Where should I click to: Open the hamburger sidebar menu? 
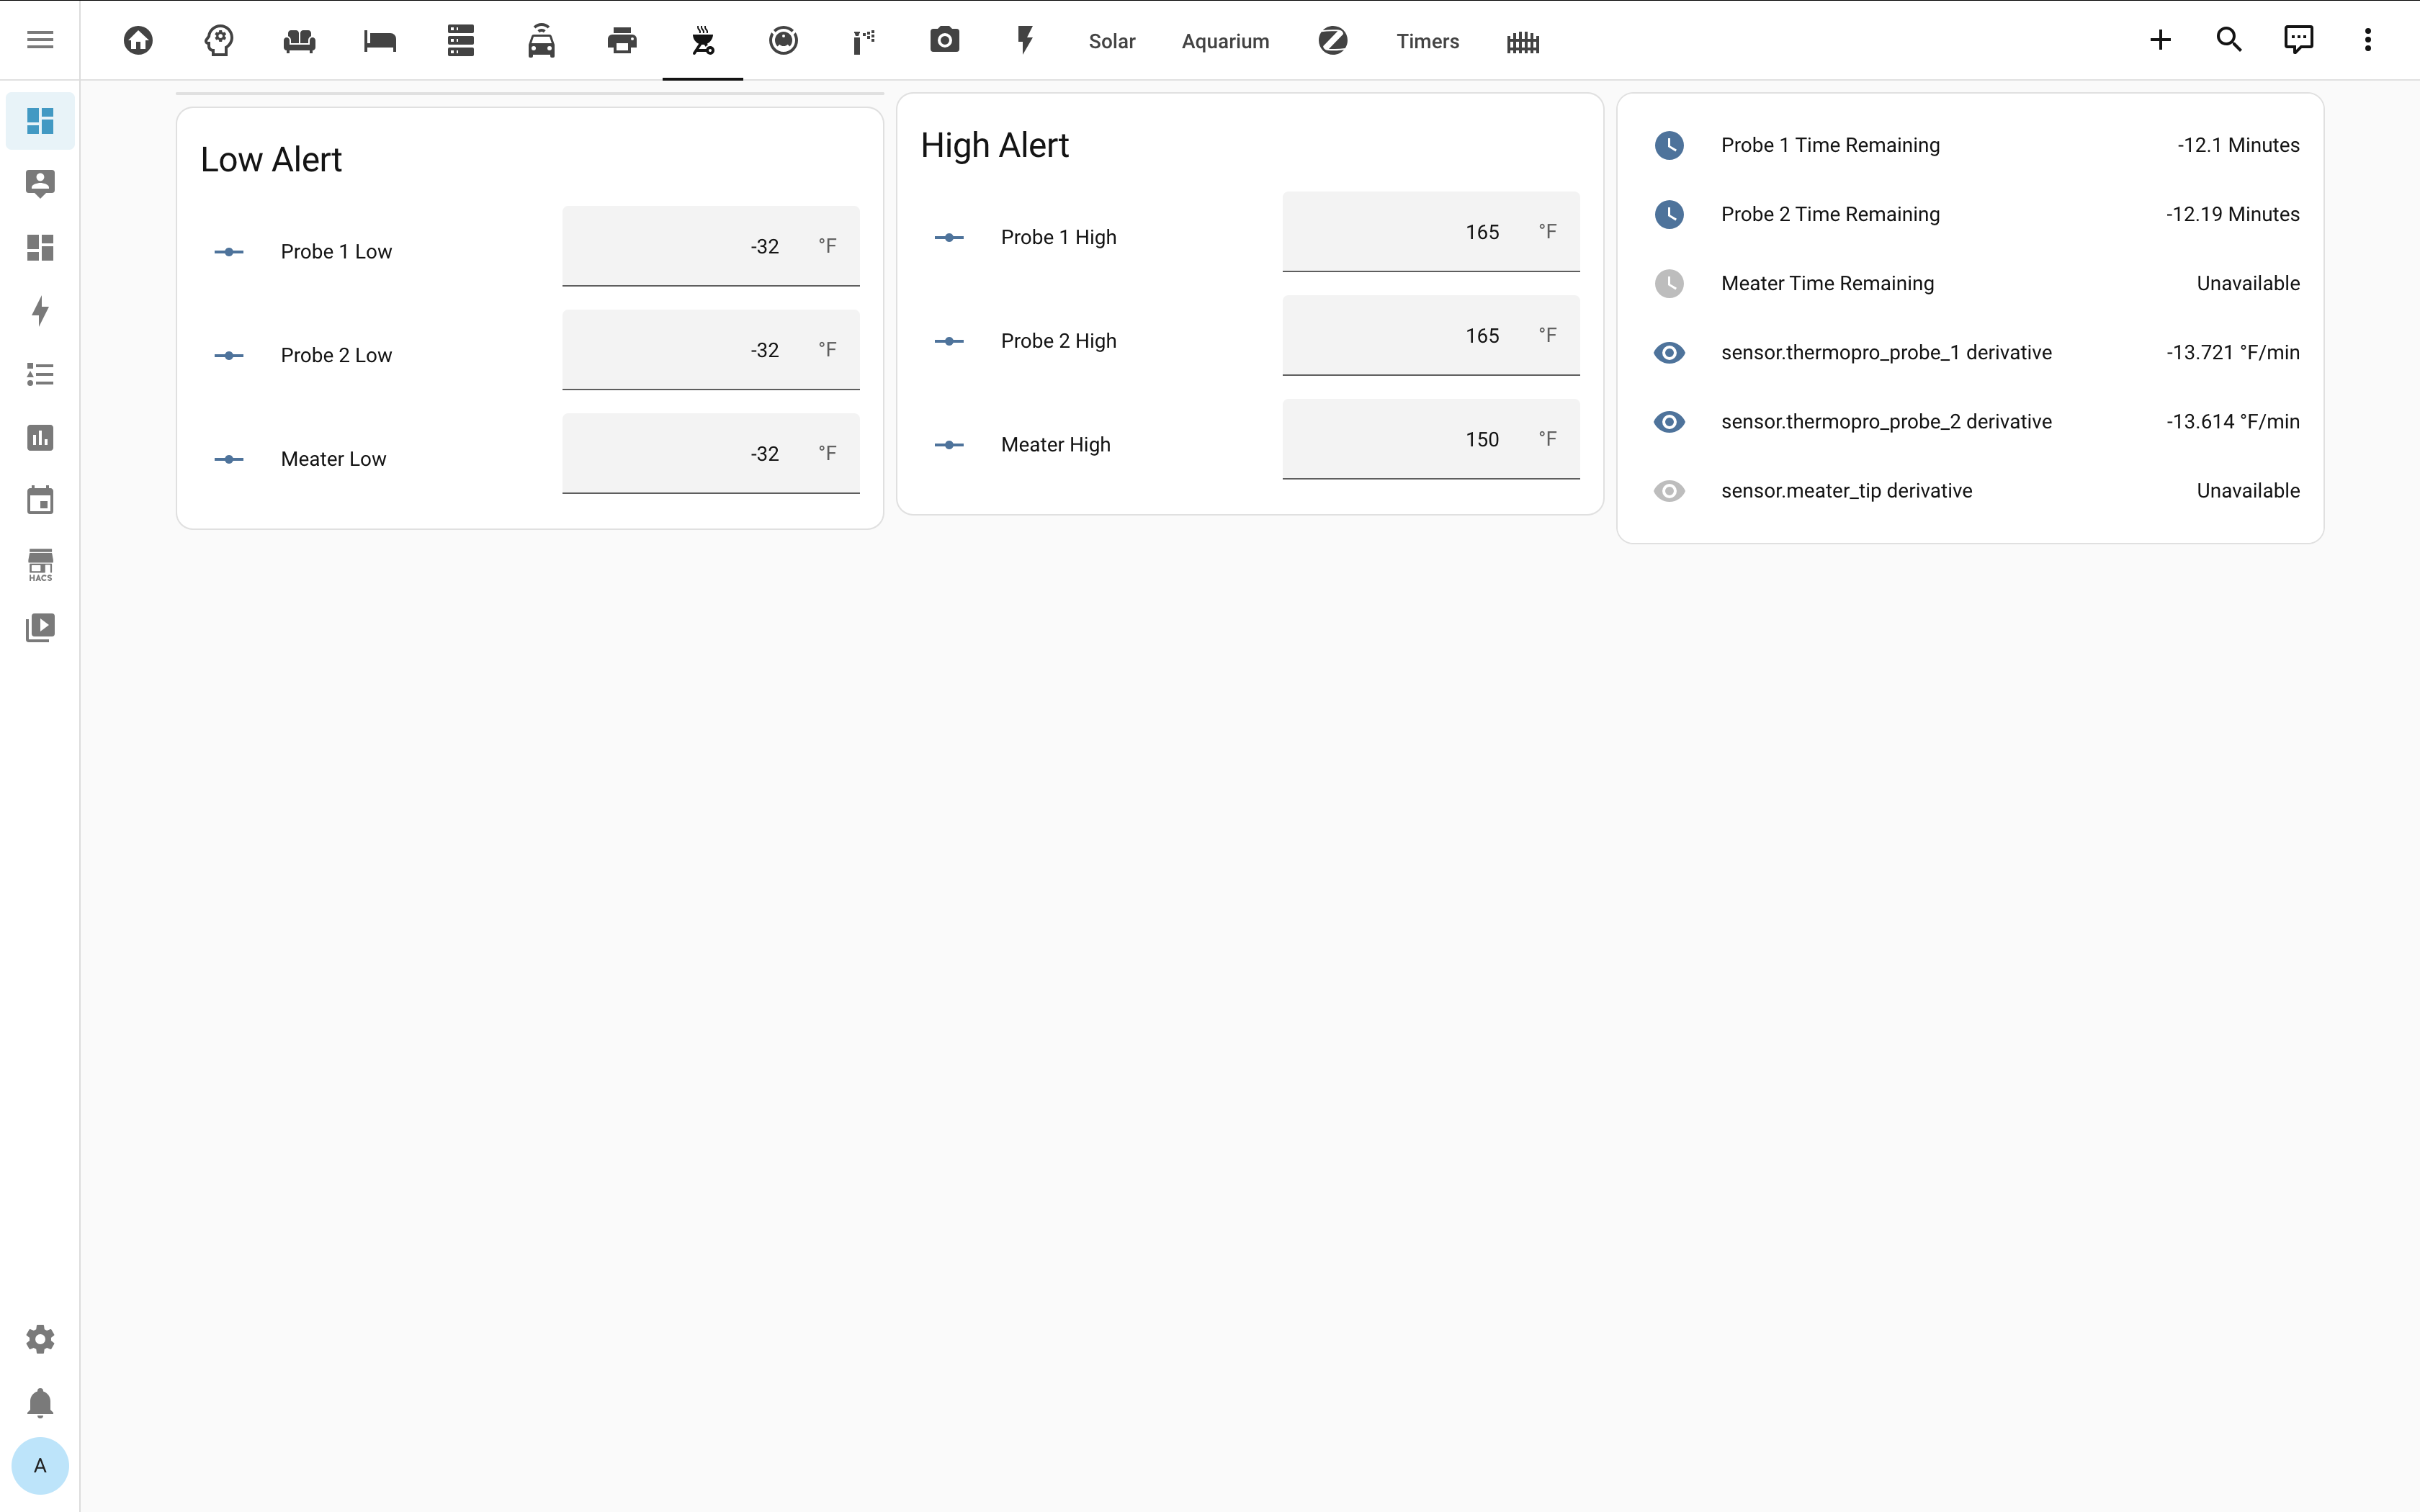tap(40, 40)
